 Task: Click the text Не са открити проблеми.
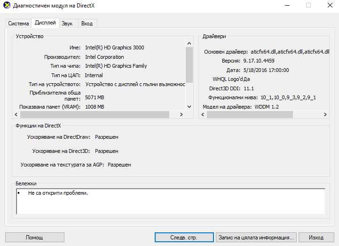click(58, 193)
